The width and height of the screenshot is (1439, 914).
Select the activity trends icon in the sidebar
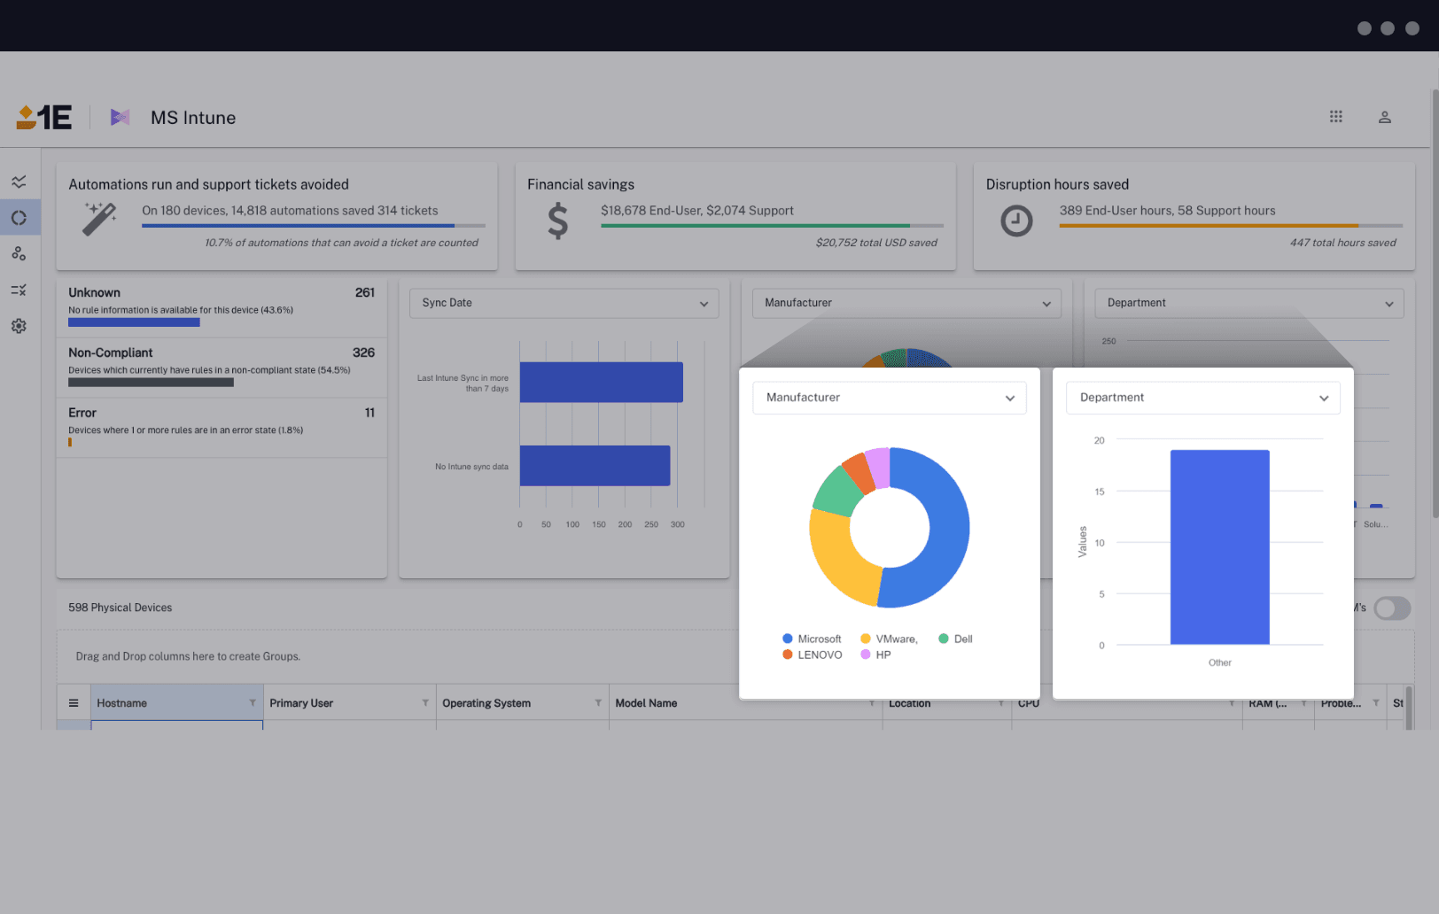coord(19,182)
